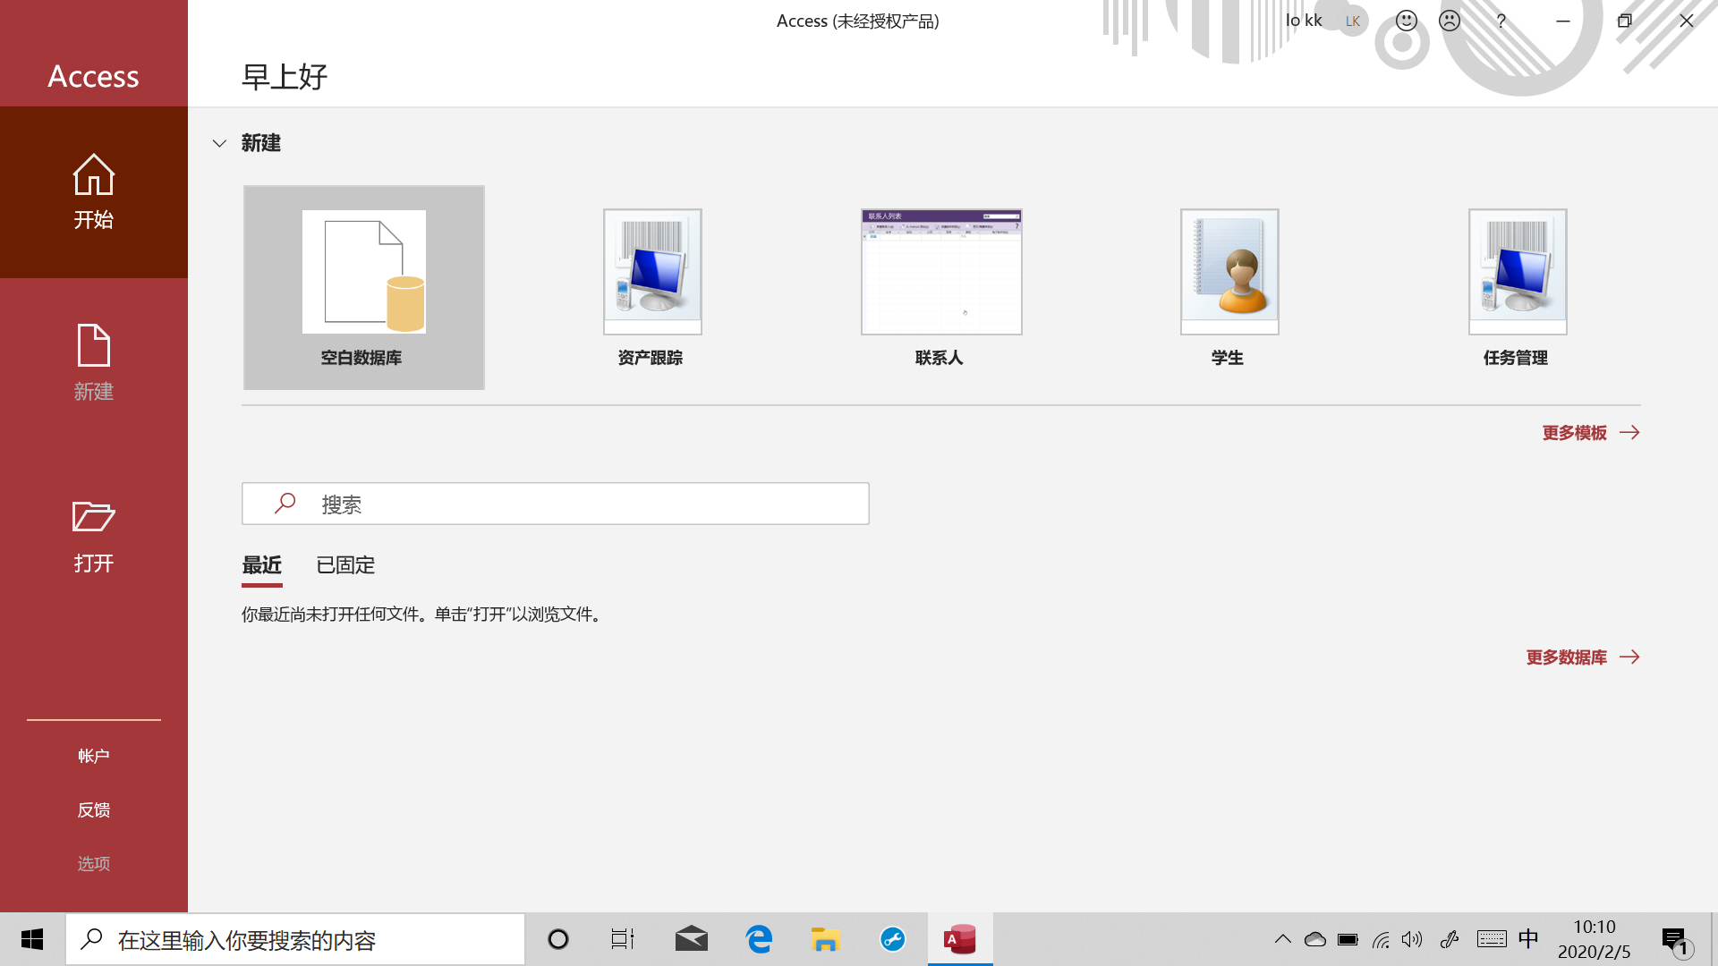Collapse the 新建 section chevron
Viewport: 1718px width, 966px height.
click(x=219, y=143)
